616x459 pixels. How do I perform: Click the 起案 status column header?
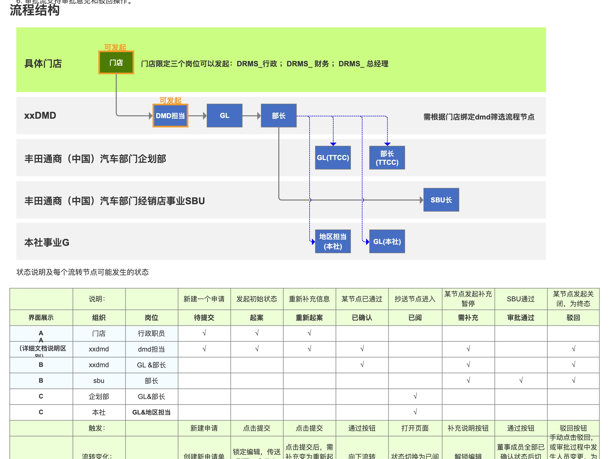click(x=256, y=318)
